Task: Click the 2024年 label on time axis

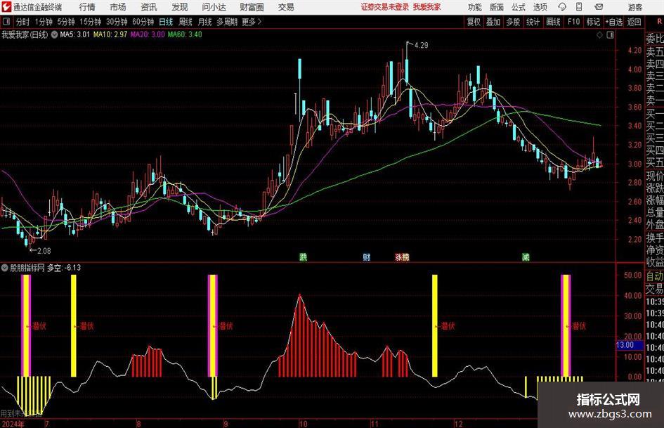Action: click(13, 424)
